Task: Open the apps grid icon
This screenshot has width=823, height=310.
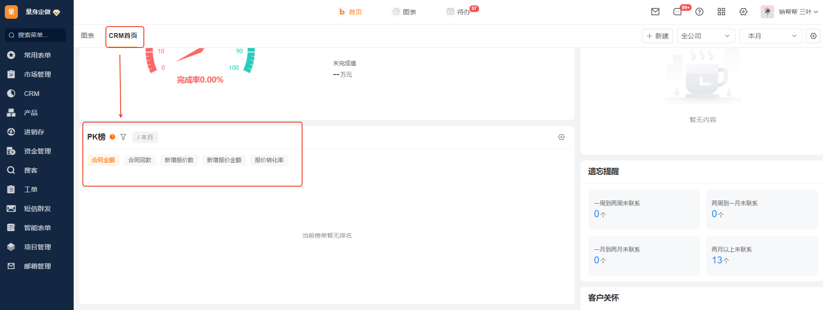Action: (x=721, y=12)
